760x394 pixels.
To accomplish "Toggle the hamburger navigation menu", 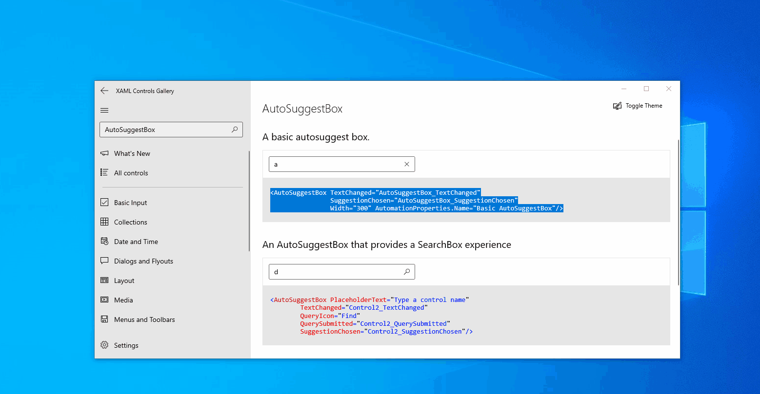I will tap(104, 111).
